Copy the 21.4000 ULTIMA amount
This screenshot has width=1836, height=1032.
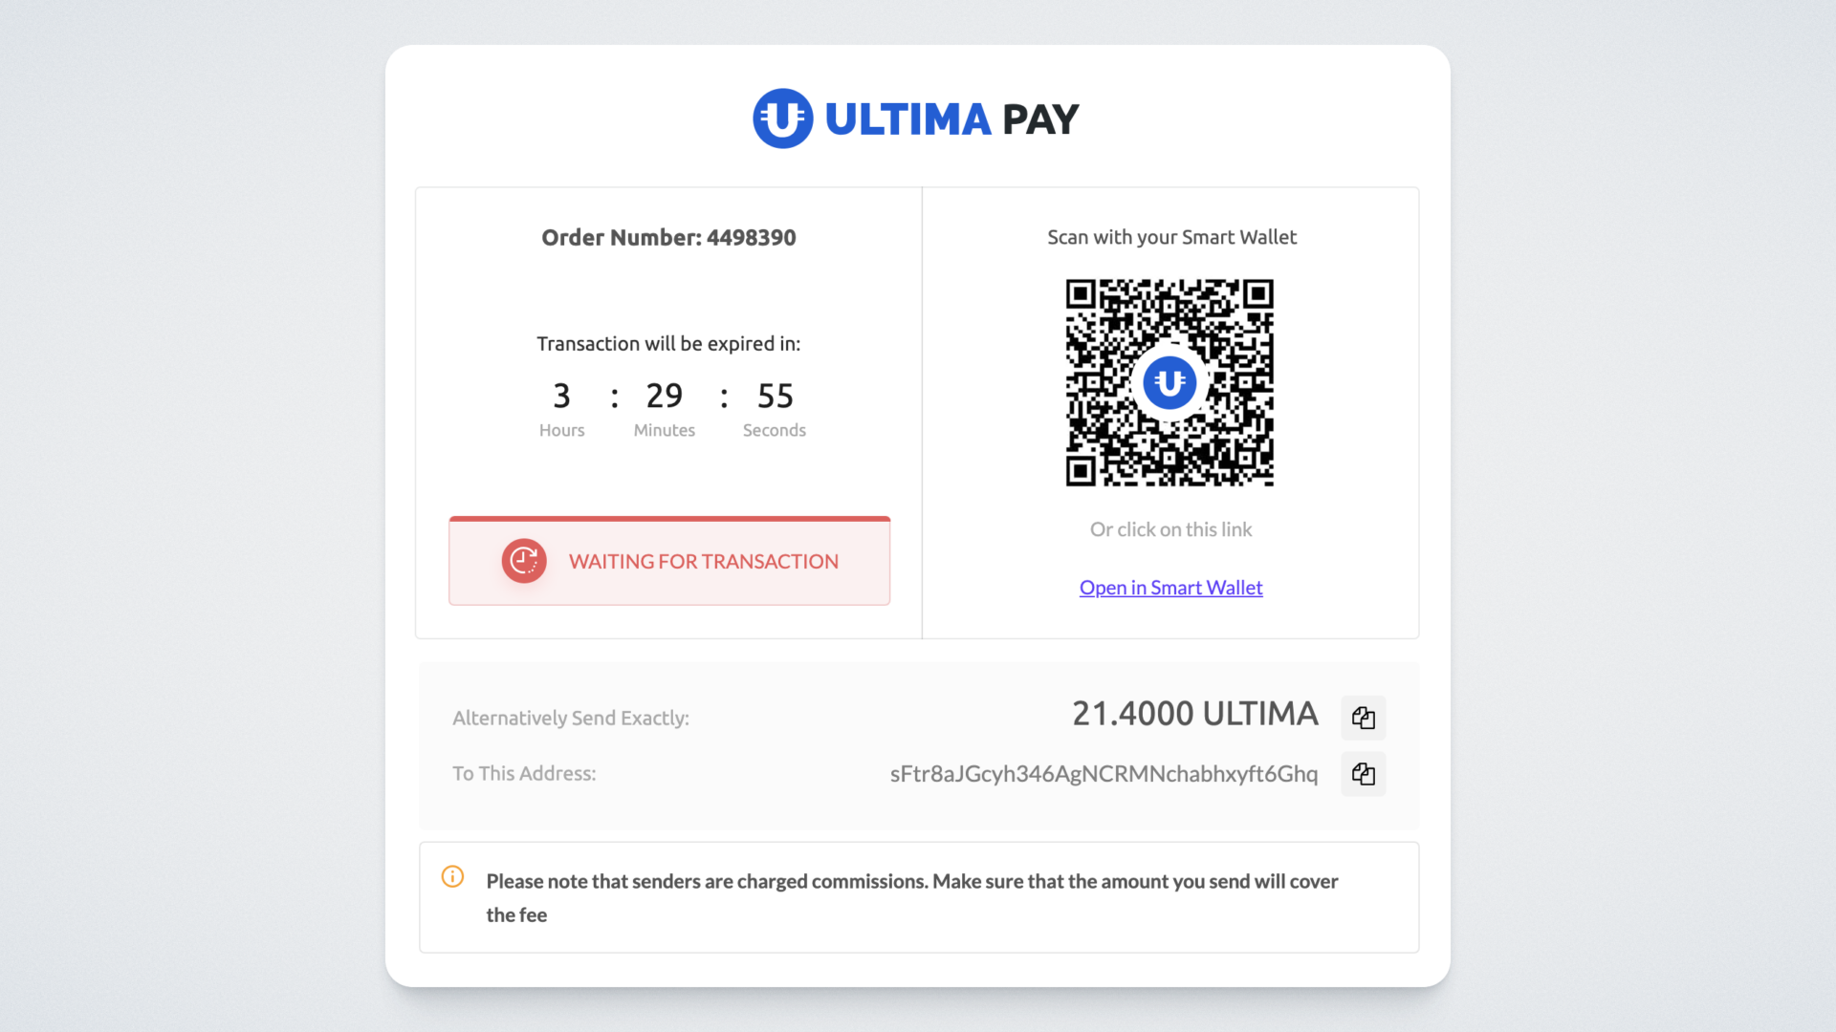1363,718
